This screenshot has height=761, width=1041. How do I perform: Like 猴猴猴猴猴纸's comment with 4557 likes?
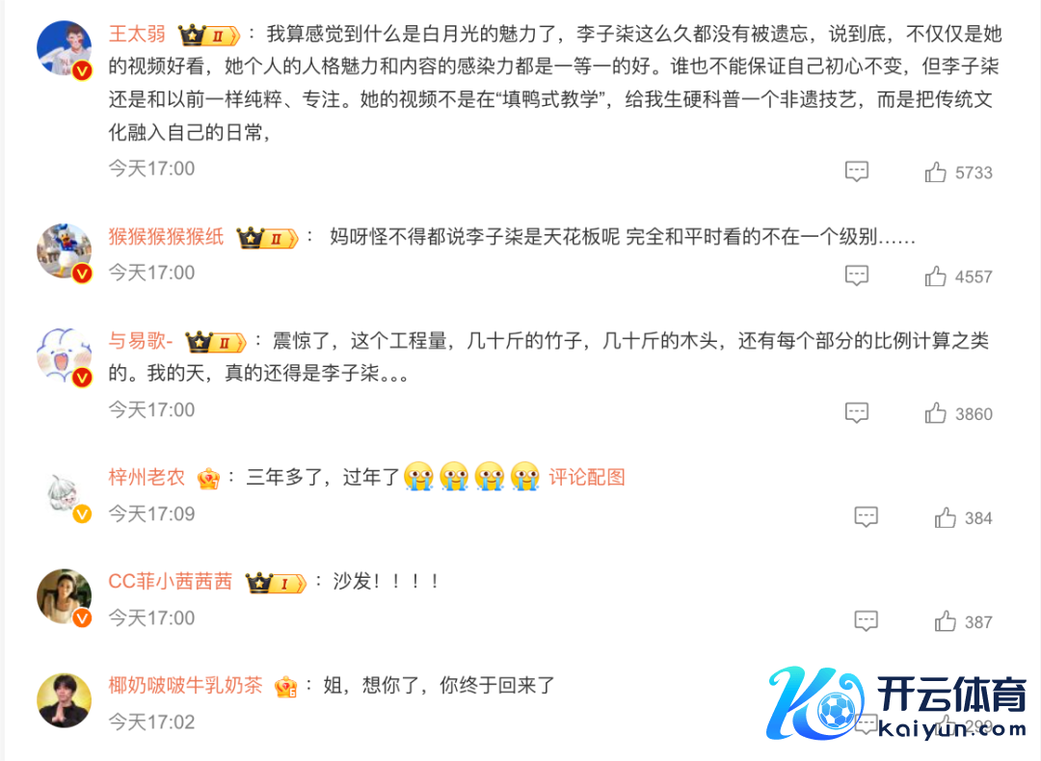(935, 276)
